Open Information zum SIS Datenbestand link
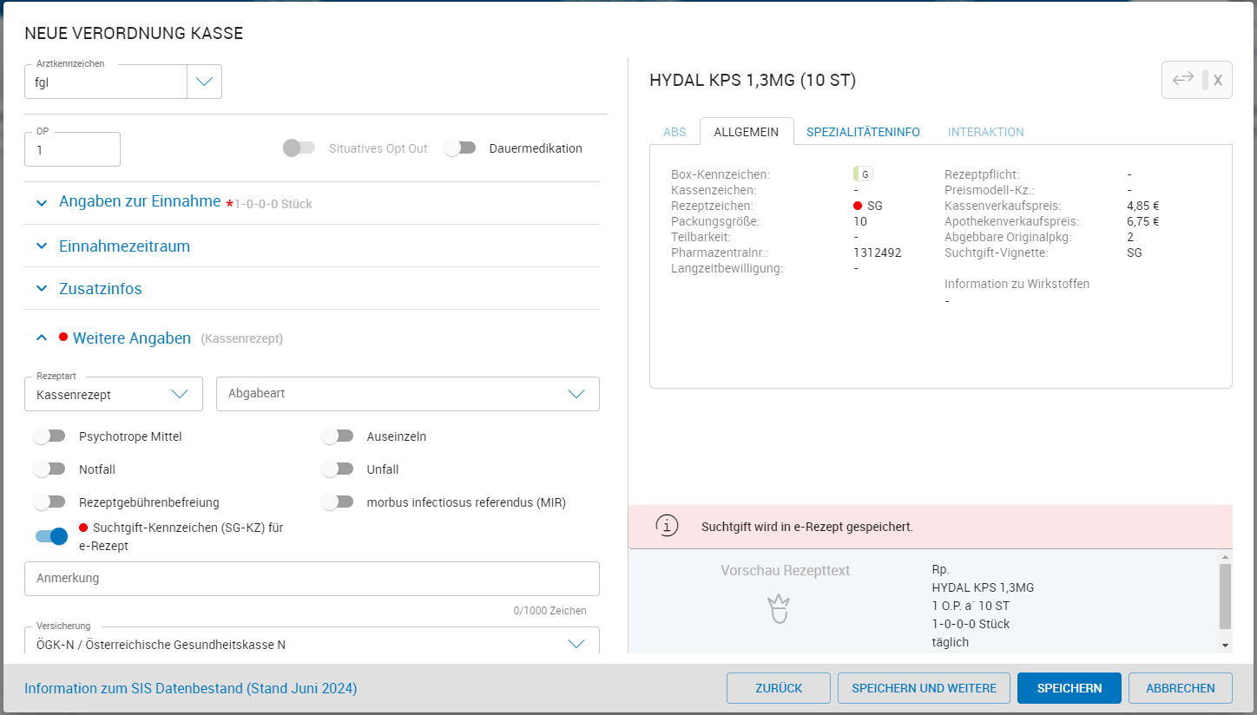The image size is (1257, 715). (190, 688)
